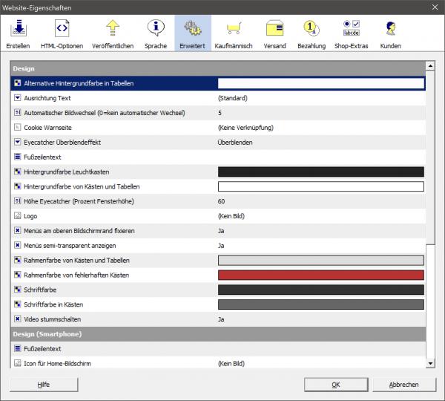Click the Versand package icon
Screen dimensions: 445x401
274,34
